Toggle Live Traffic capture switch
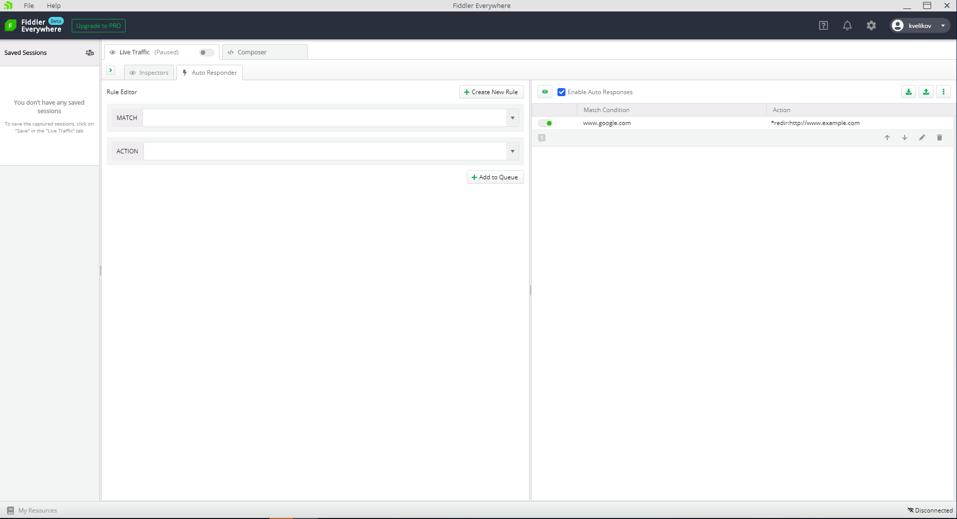The width and height of the screenshot is (957, 519). point(206,52)
